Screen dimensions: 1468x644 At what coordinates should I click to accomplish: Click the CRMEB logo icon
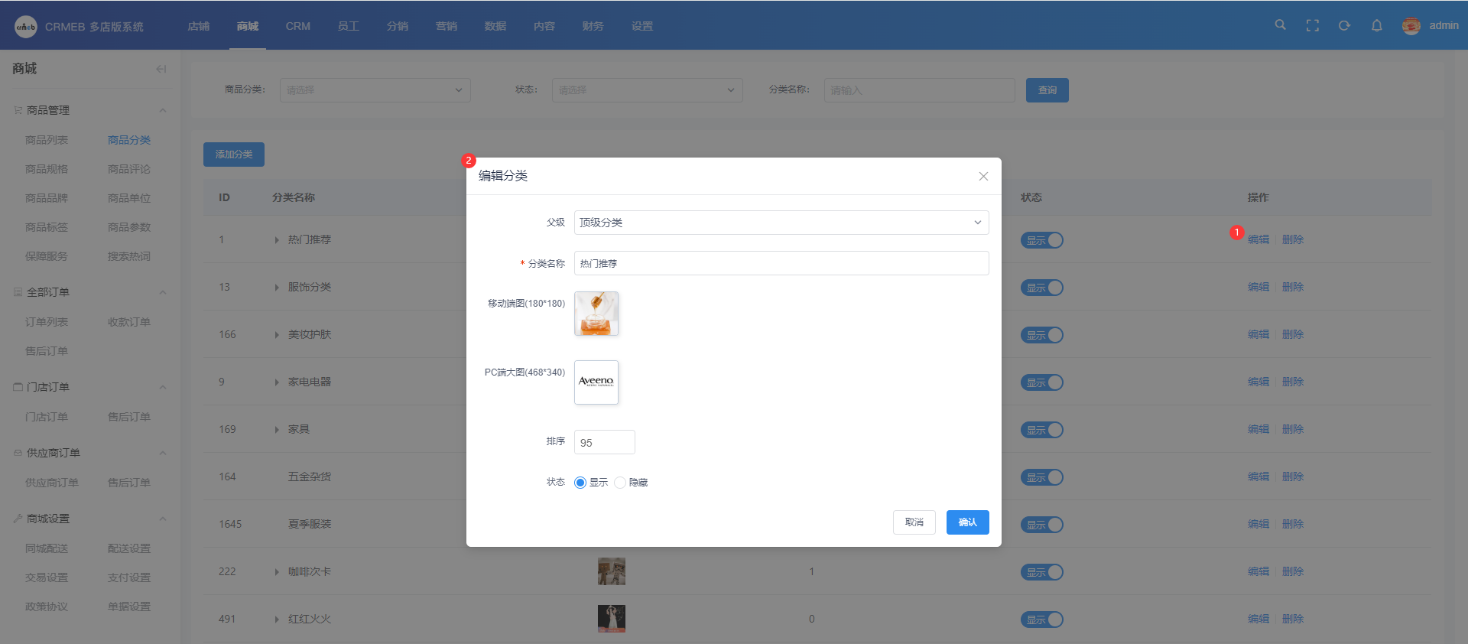point(25,27)
